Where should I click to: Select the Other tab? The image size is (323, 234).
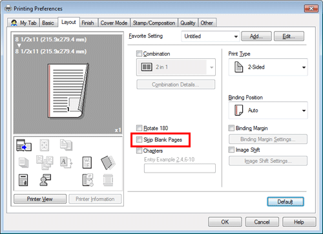207,23
